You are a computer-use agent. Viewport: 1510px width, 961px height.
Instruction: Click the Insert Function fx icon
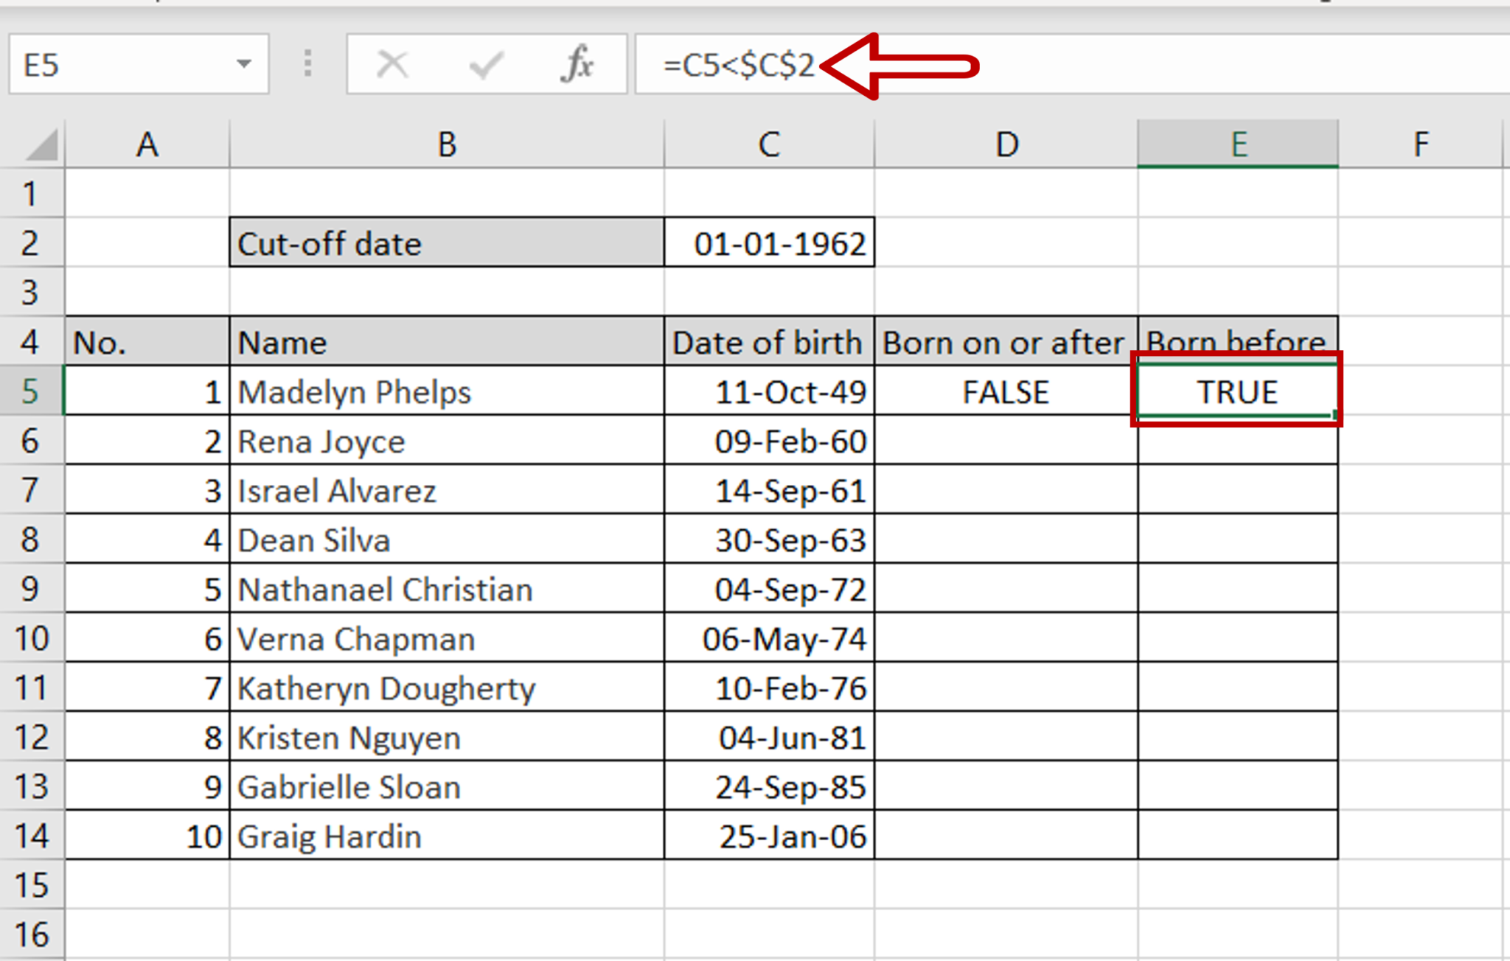(x=578, y=65)
